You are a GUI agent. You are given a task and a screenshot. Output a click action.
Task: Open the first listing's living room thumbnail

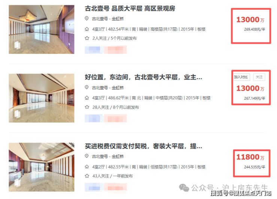pyautogui.click(x=42, y=29)
